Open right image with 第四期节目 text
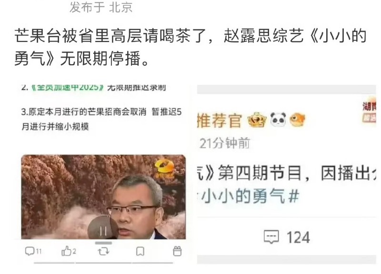381x274 pixels. point(287,174)
